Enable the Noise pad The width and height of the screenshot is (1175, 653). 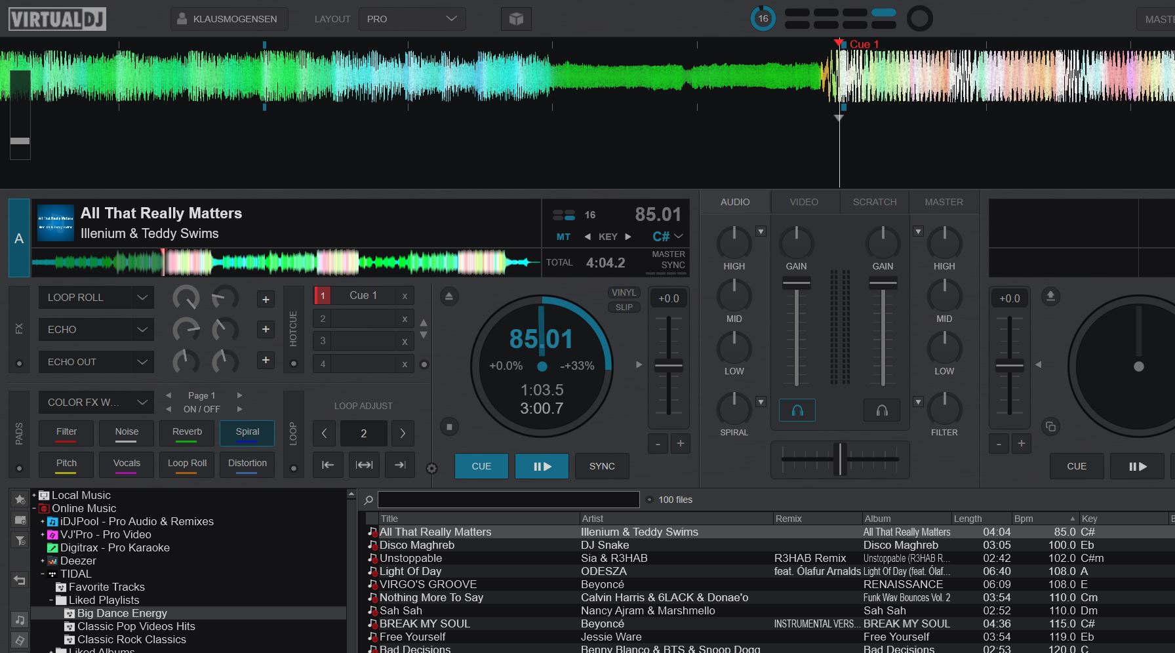pos(127,433)
